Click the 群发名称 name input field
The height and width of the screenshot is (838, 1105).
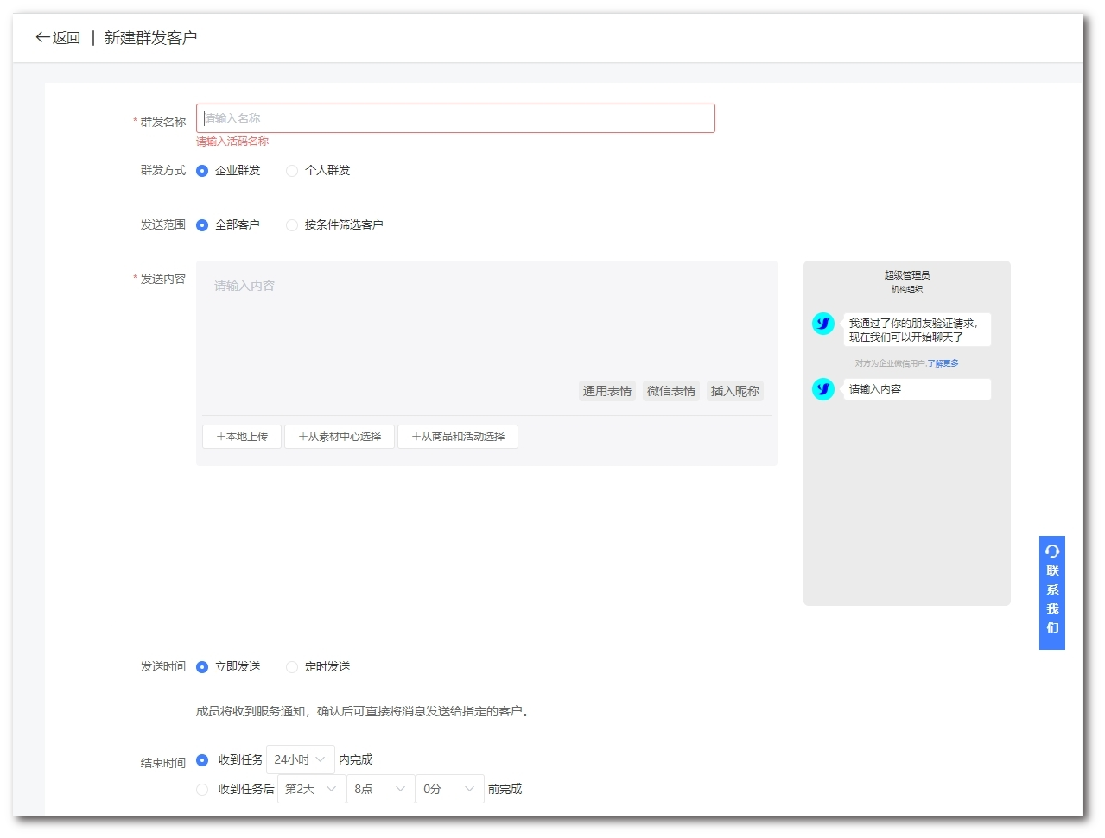tap(455, 118)
